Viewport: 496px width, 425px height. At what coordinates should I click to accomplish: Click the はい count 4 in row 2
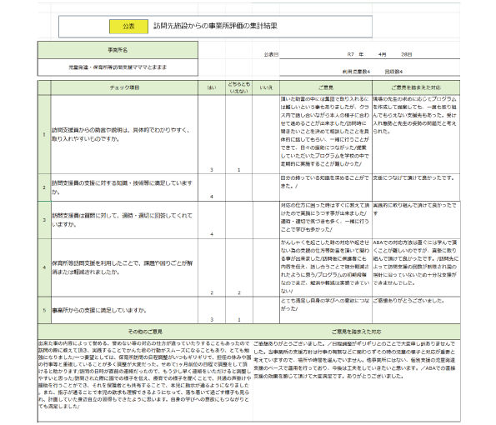(212, 197)
